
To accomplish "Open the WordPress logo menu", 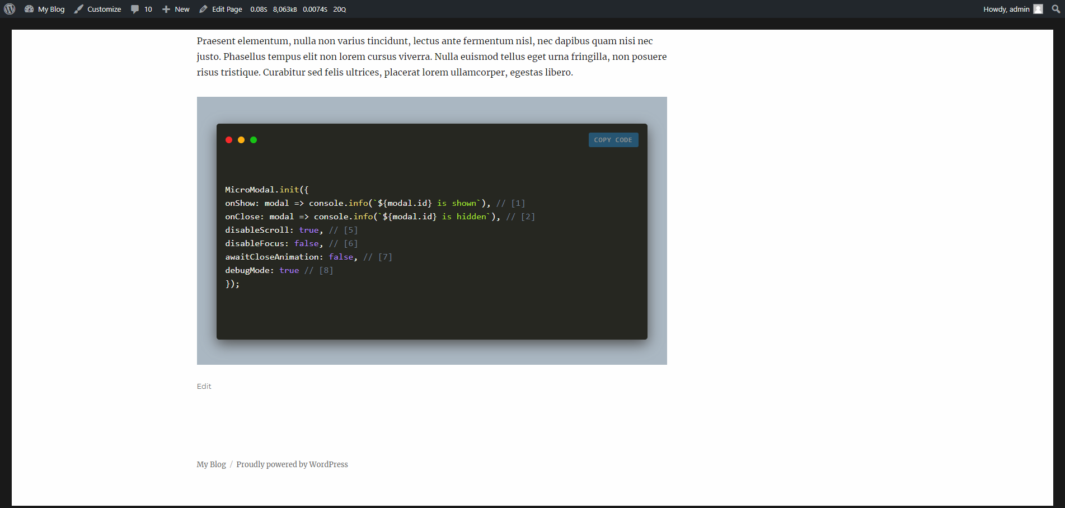I will [10, 9].
